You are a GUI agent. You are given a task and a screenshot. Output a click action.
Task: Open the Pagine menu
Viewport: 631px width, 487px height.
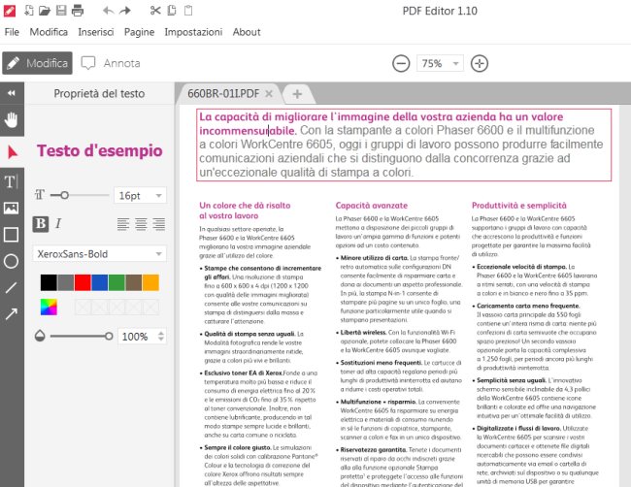pos(139,32)
